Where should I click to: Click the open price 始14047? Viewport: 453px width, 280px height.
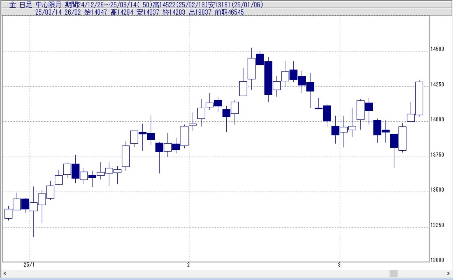click(x=96, y=12)
